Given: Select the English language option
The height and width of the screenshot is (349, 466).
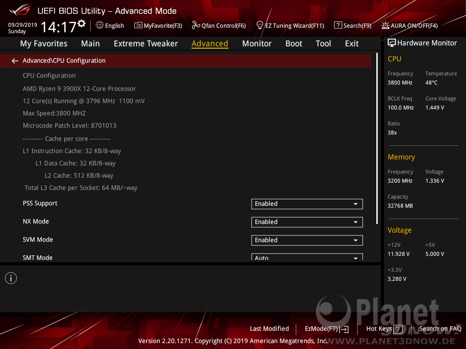Looking at the screenshot, I should (114, 26).
